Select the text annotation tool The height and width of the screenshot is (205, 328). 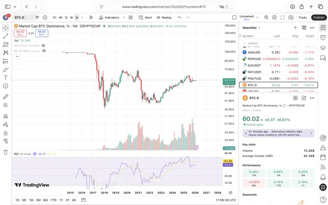click(x=6, y=77)
